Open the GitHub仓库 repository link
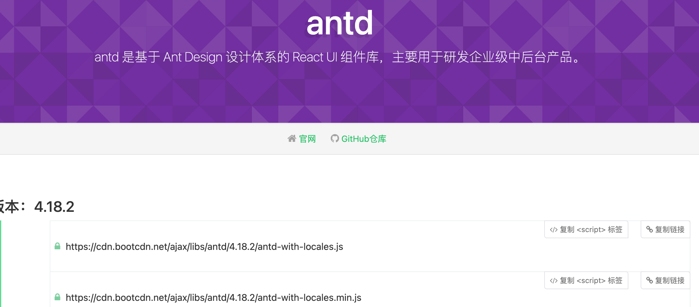The height and width of the screenshot is (307, 699). click(x=364, y=139)
